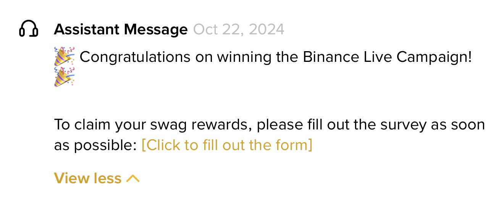
Task: Click the word Campaign! at line end
Action: (433, 57)
